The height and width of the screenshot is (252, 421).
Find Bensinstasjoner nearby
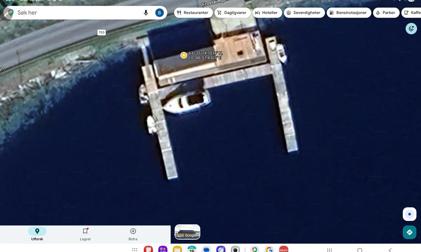click(x=349, y=13)
